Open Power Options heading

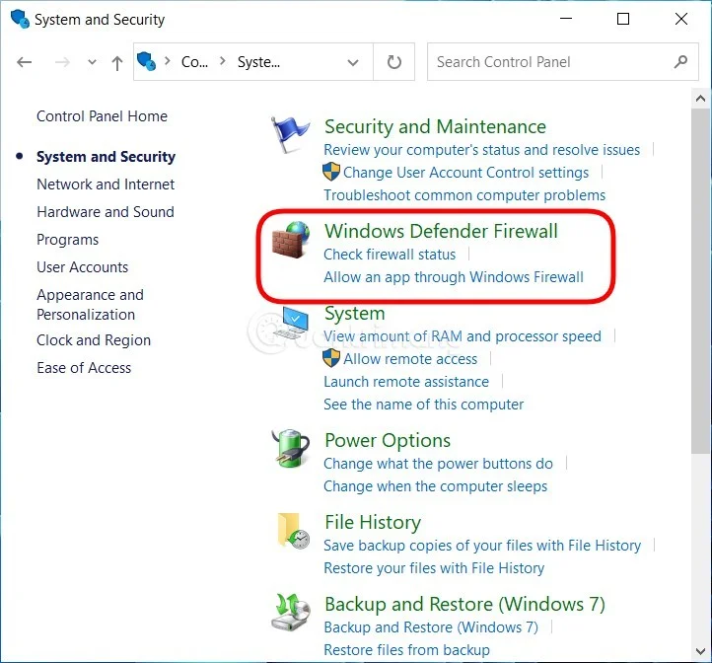pyautogui.click(x=388, y=440)
